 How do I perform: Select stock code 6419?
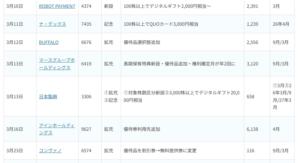(x=86, y=64)
